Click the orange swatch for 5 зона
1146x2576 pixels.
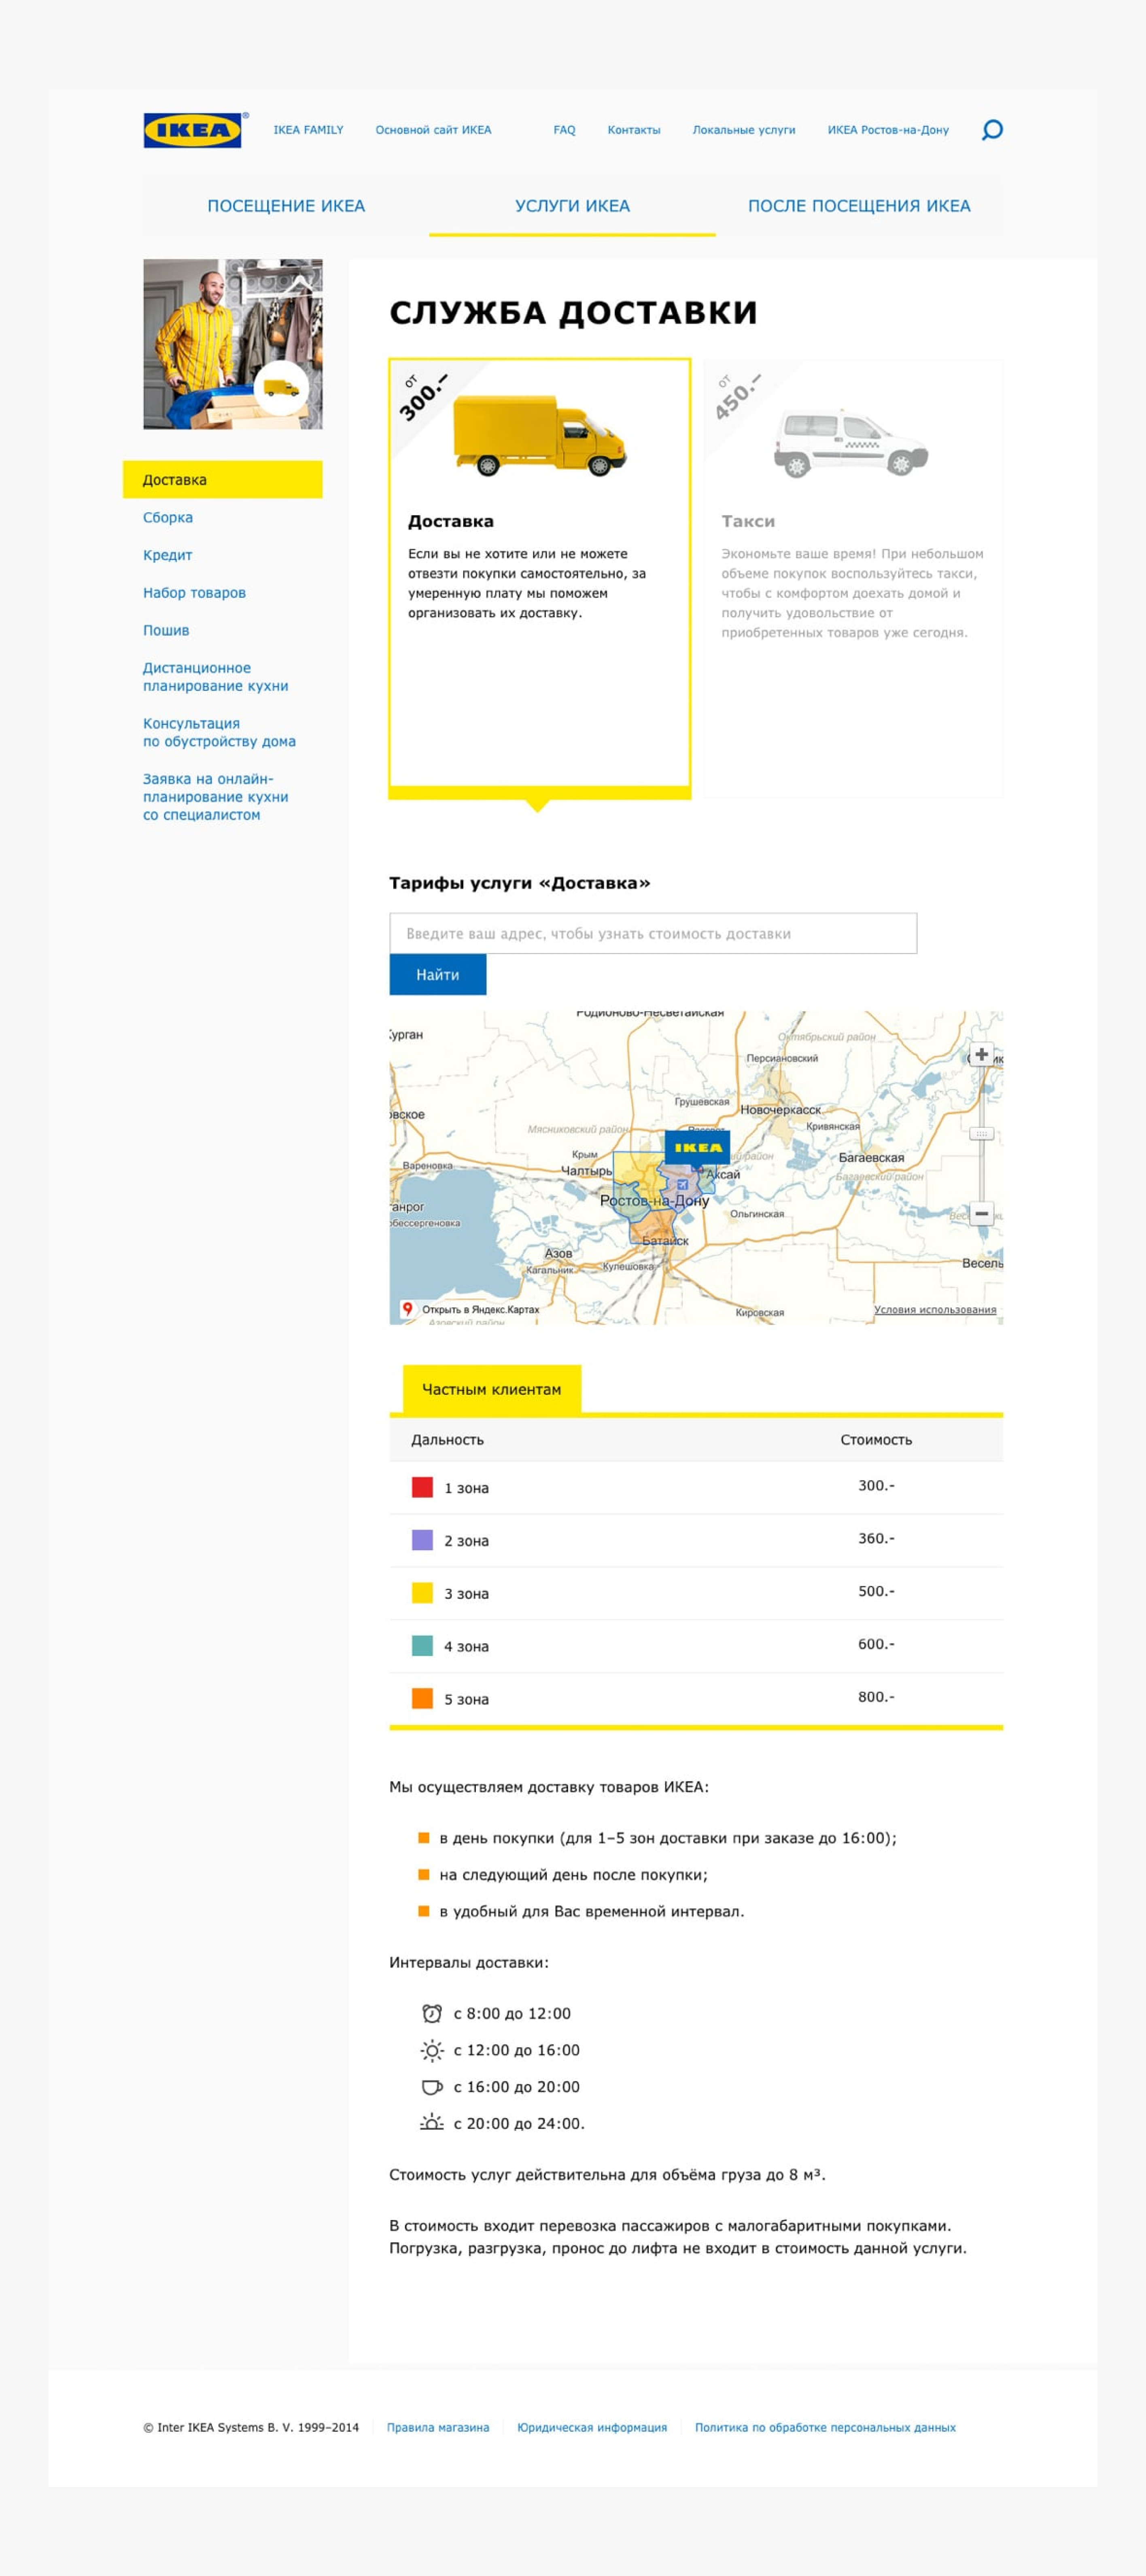[x=422, y=1698]
